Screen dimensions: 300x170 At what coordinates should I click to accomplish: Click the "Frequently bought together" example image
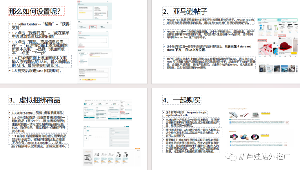[x=259, y=117]
